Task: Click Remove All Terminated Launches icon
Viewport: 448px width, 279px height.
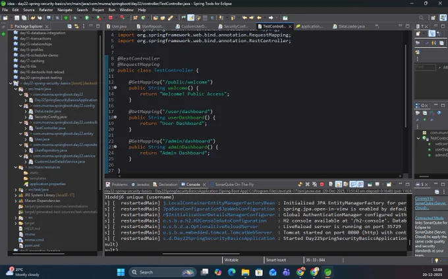Action: click(x=314, y=184)
